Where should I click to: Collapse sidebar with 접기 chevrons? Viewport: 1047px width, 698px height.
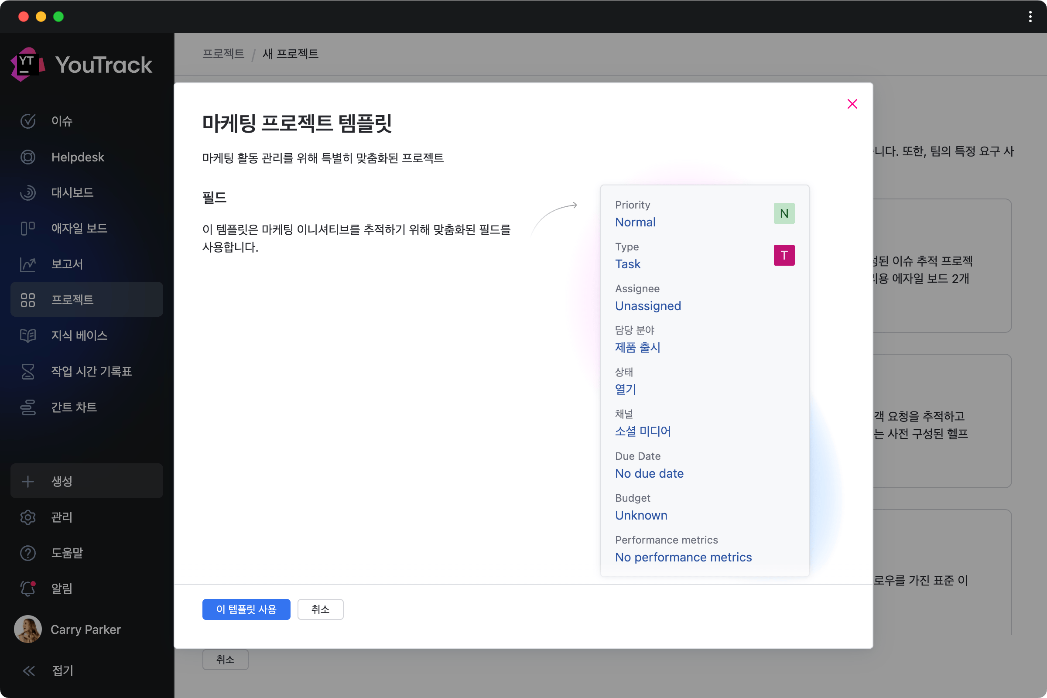point(28,671)
